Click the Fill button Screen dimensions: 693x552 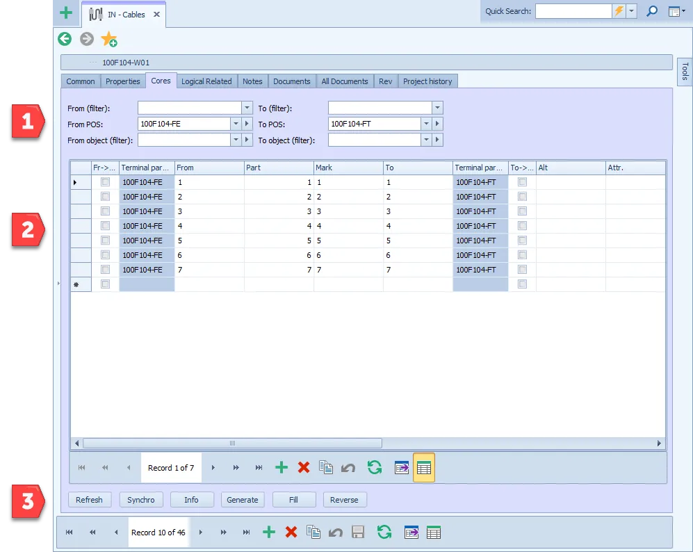[x=293, y=500]
